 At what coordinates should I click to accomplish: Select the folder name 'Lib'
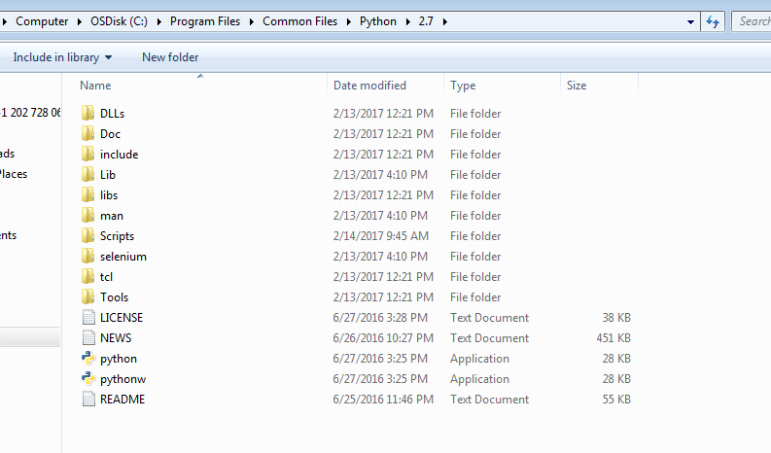(108, 175)
